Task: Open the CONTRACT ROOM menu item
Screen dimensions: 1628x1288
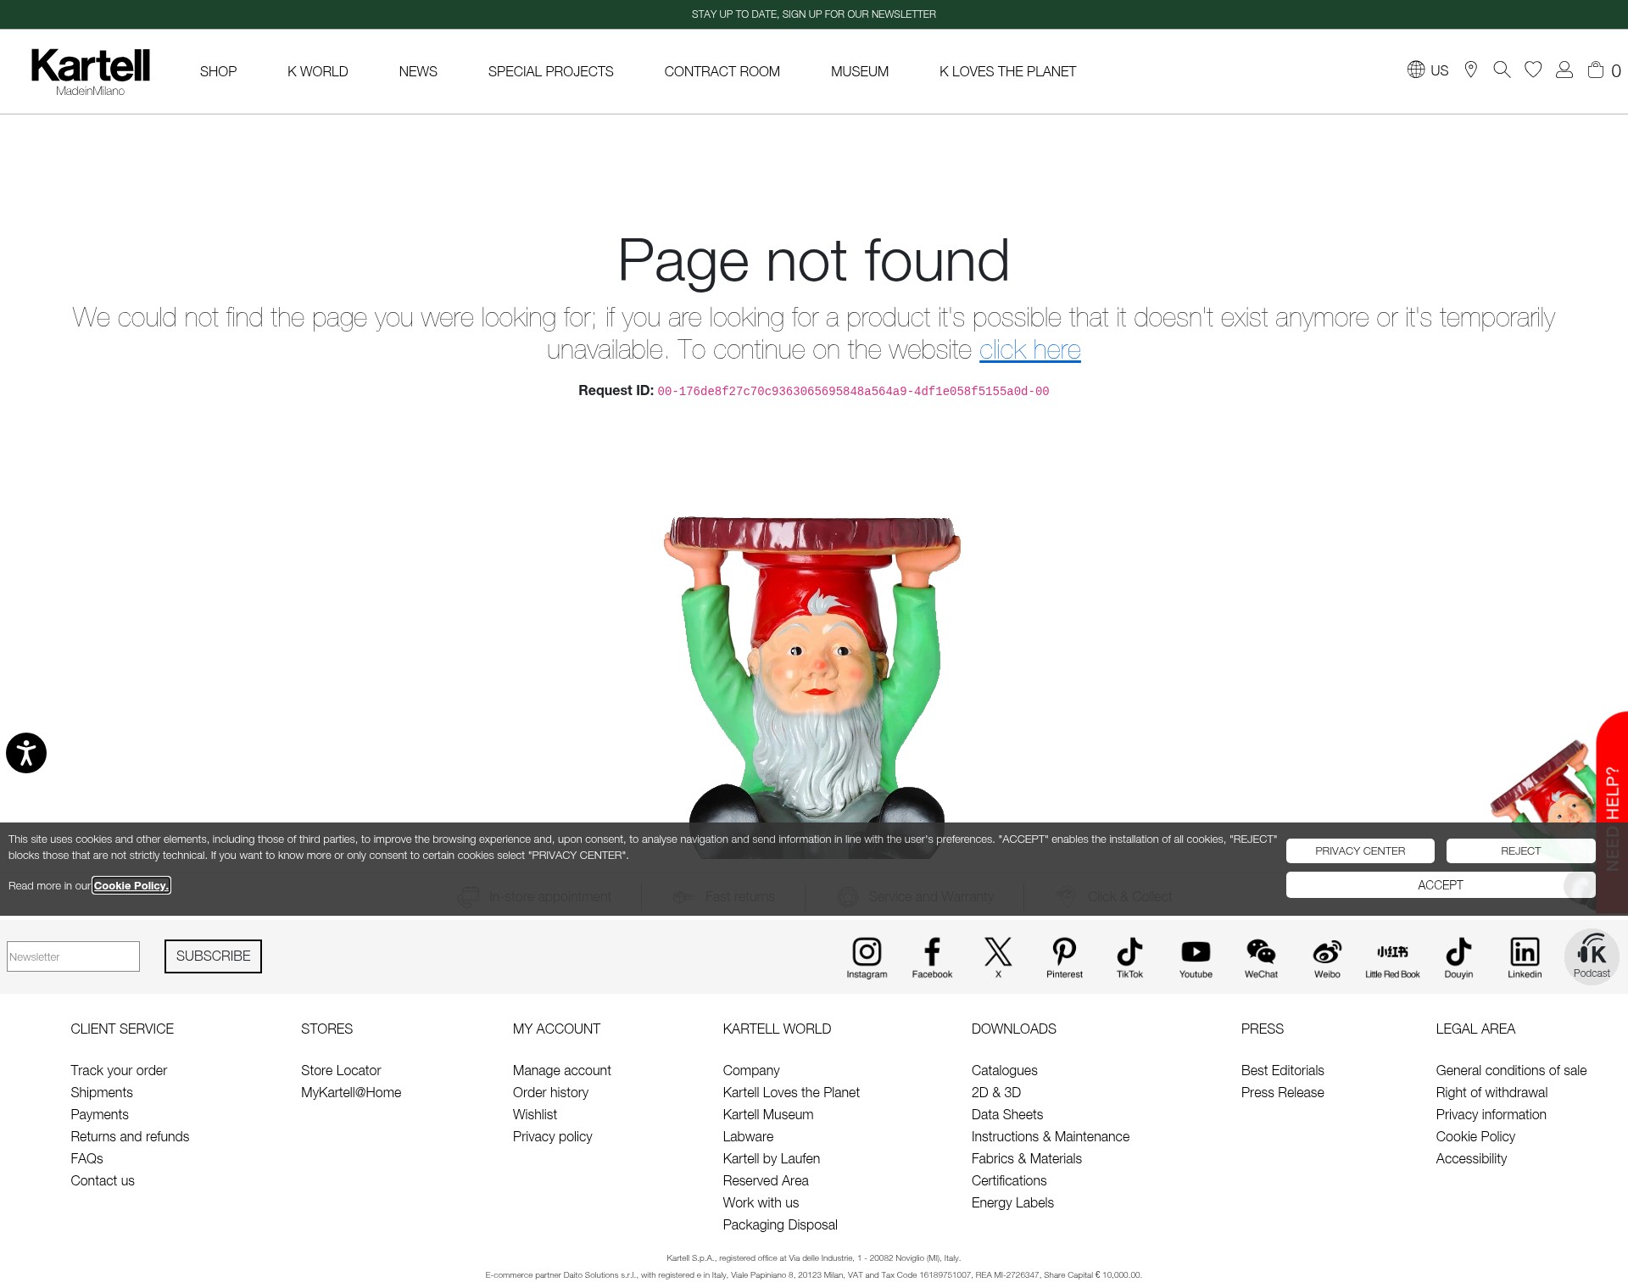Action: click(722, 71)
